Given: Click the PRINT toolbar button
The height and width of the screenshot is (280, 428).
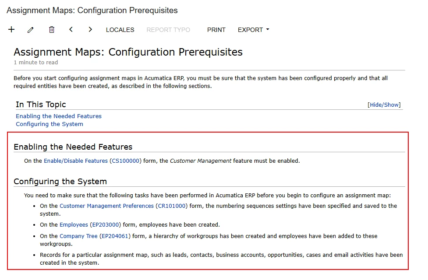Looking at the screenshot, I should (x=216, y=30).
